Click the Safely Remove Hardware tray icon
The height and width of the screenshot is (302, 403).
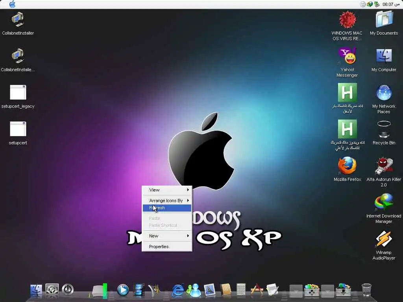(377, 4)
